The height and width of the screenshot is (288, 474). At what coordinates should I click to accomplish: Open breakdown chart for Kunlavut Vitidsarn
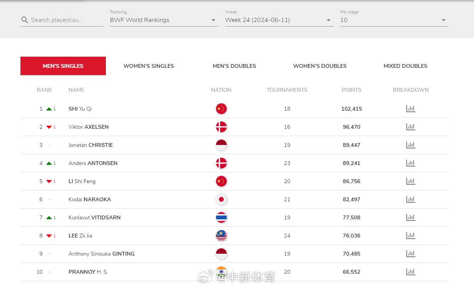click(x=411, y=217)
